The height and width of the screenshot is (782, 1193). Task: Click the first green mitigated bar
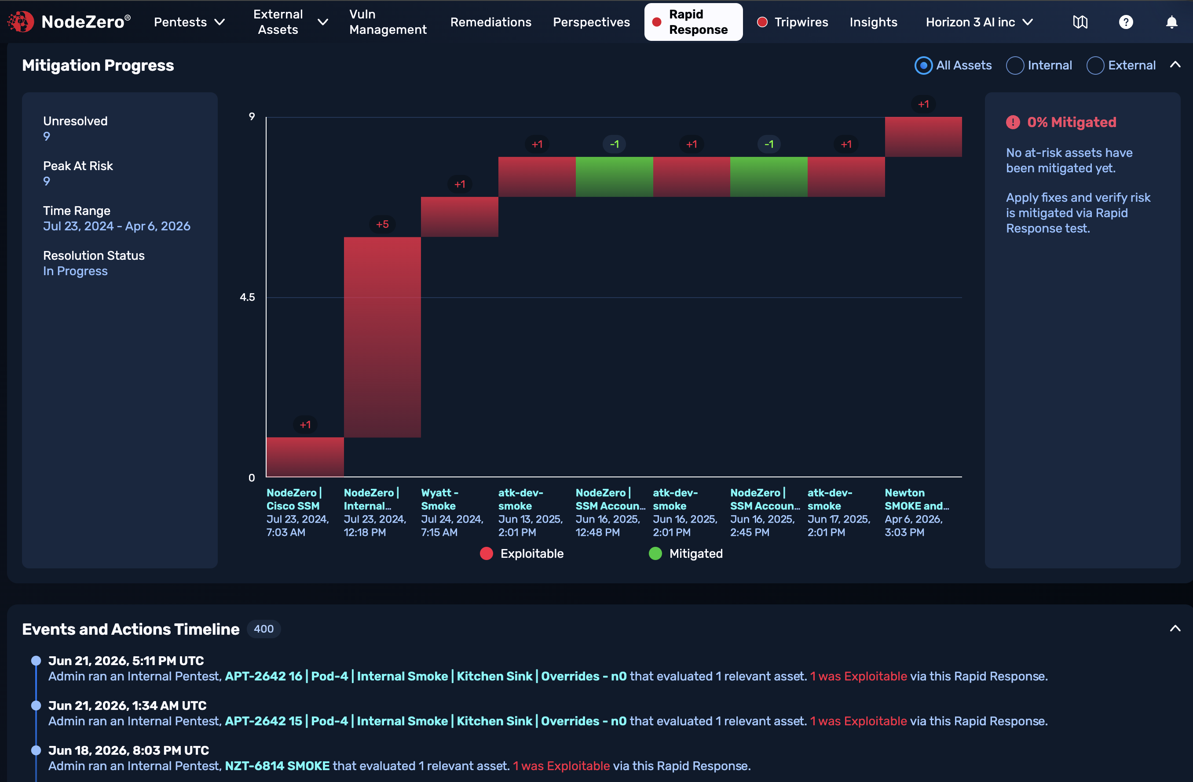614,177
